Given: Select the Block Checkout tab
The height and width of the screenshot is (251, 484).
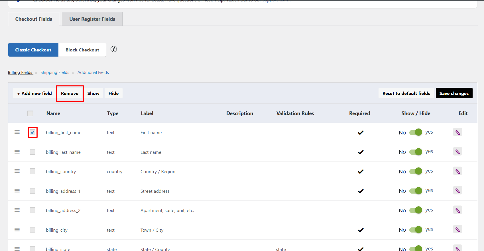Looking at the screenshot, I should point(82,50).
